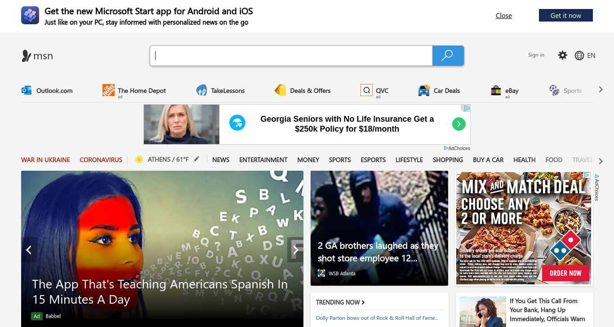Open the EN language selector

pos(591,56)
